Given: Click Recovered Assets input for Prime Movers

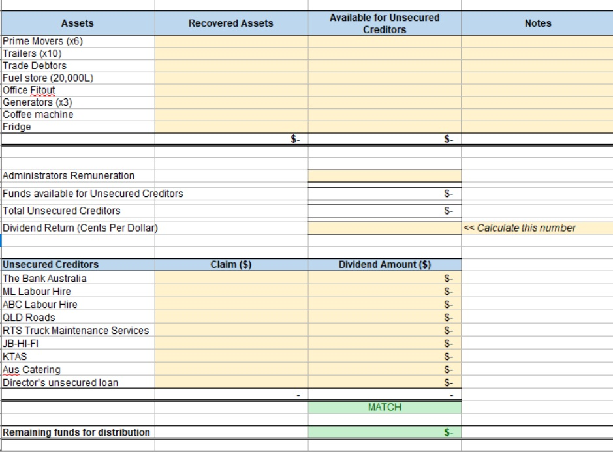Looking at the screenshot, I should (231, 41).
